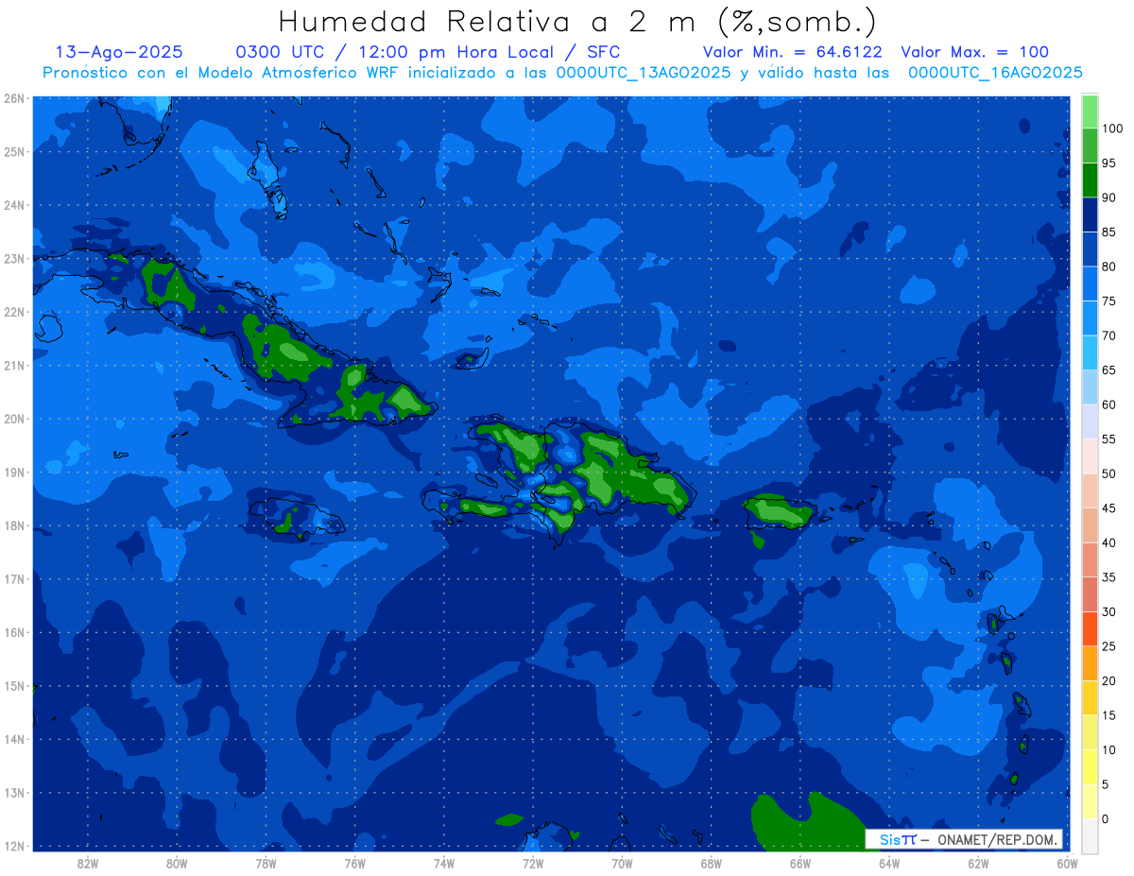Click the navy color bar segment between 85 and 90

(1089, 215)
